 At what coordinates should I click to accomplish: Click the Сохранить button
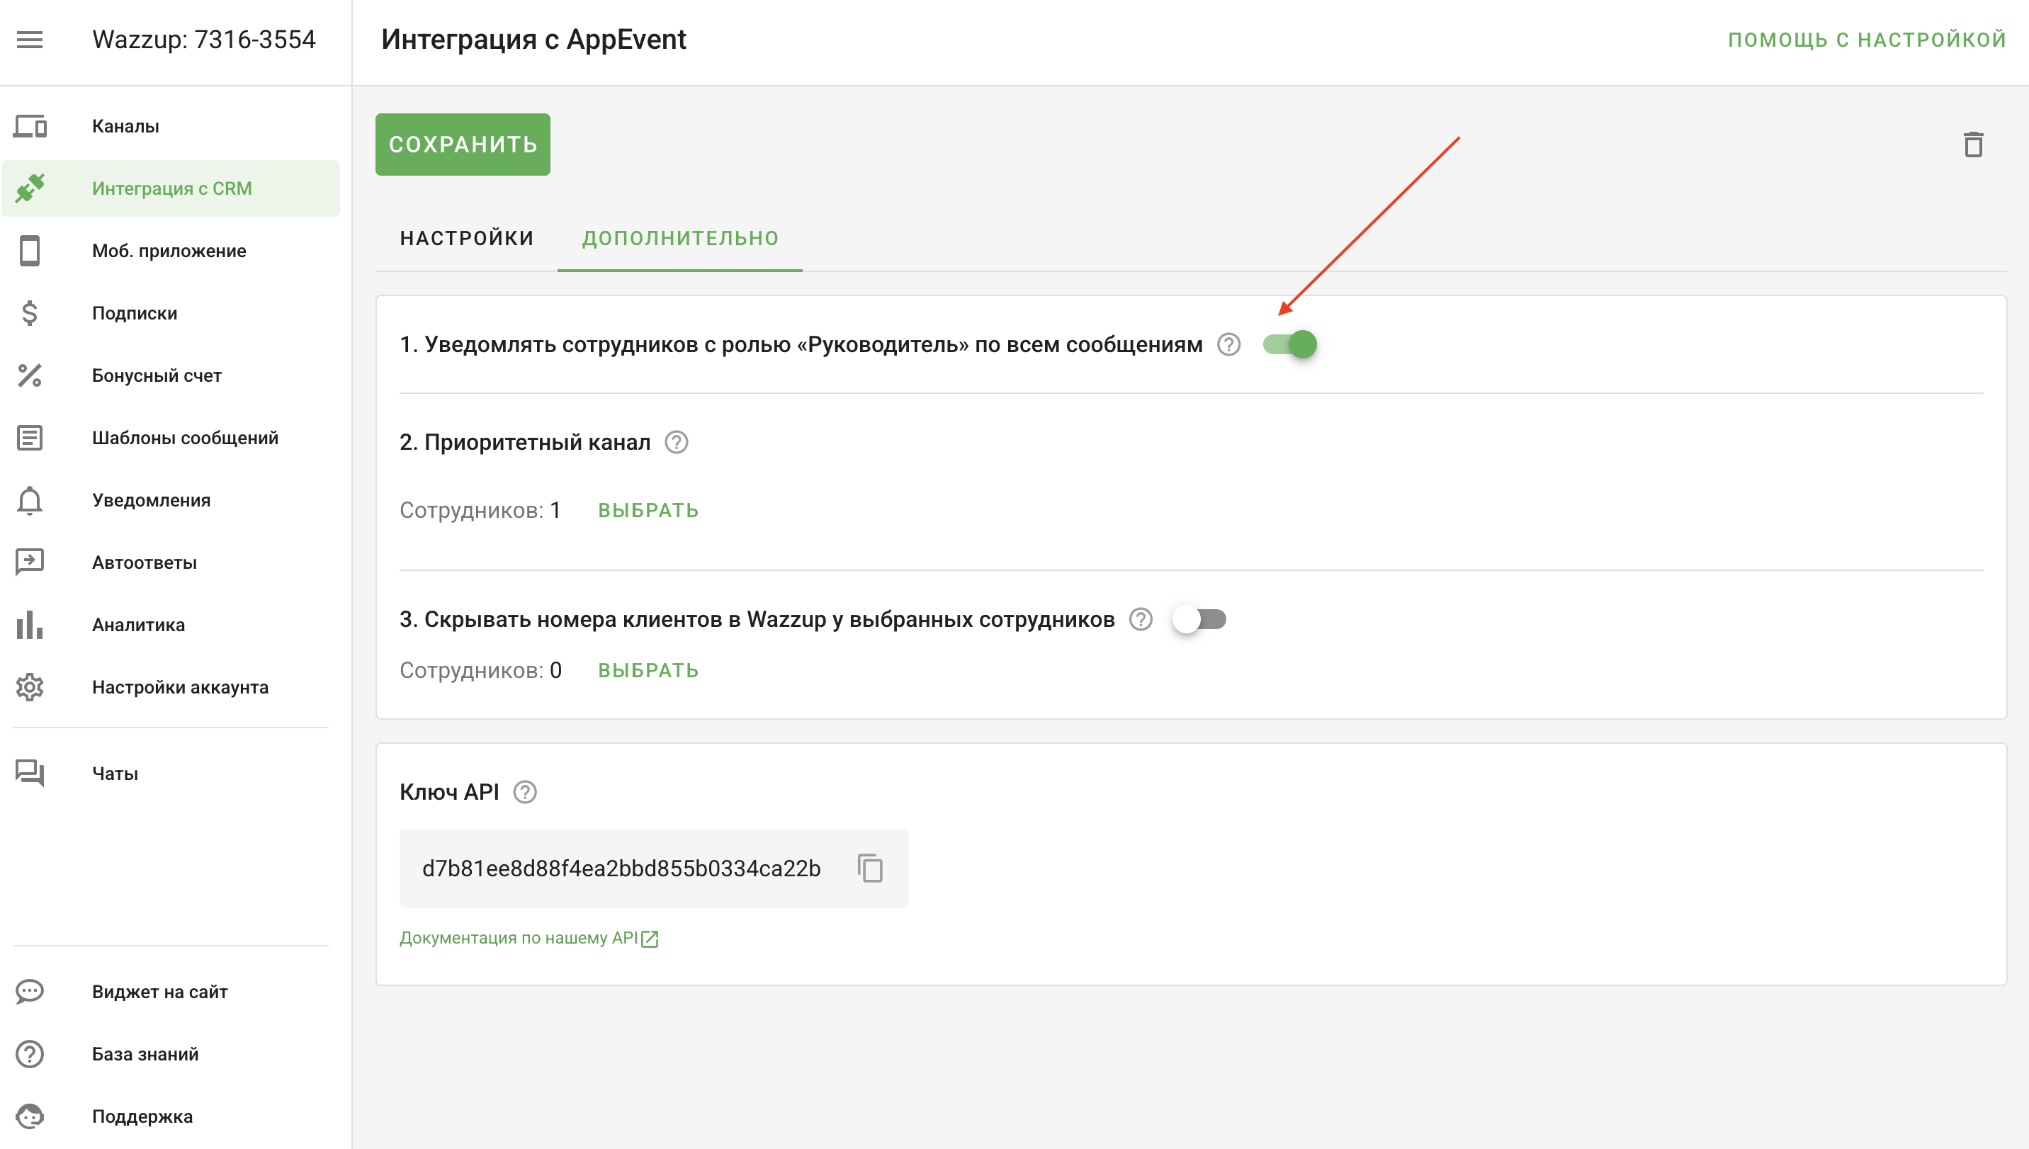click(x=463, y=145)
